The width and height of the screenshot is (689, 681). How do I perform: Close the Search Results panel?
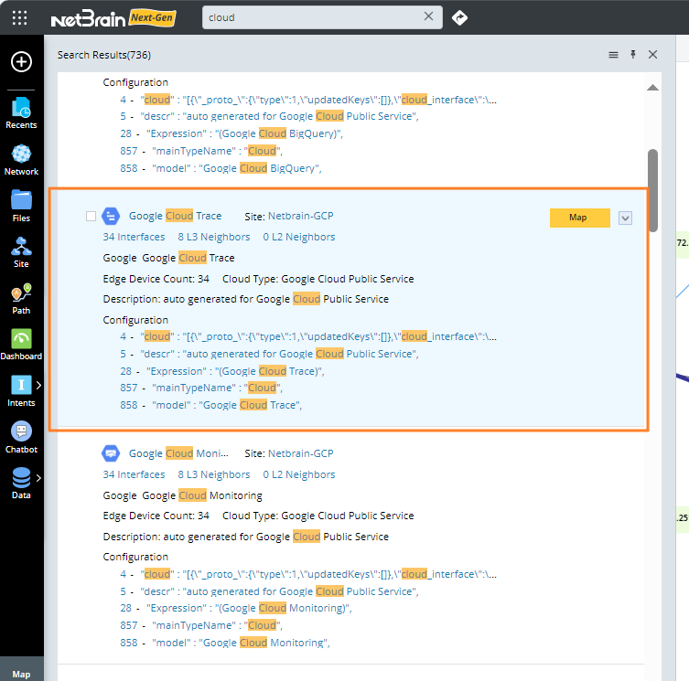[653, 55]
